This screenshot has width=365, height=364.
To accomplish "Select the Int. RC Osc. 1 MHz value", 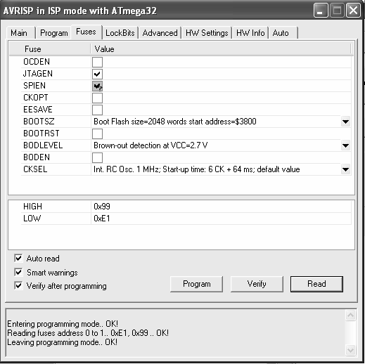I will tap(216, 169).
